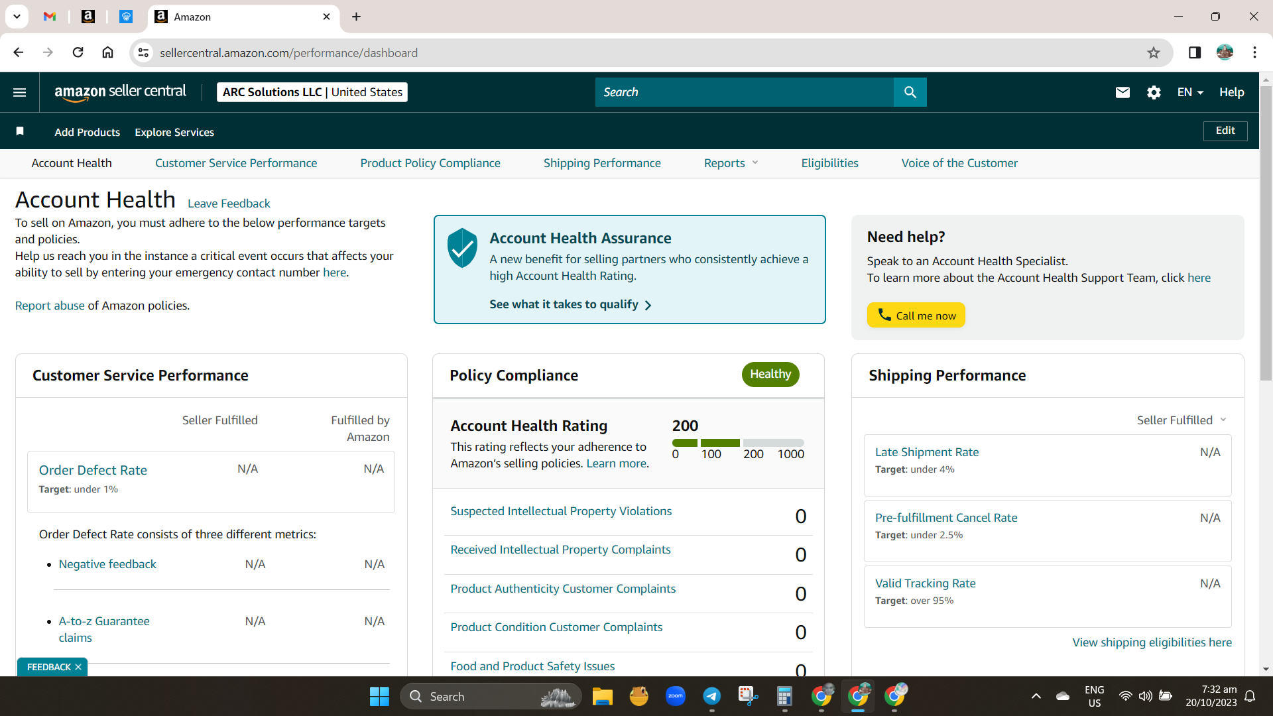Open the Chrome side panel
The height and width of the screenshot is (716, 1273).
point(1195,52)
